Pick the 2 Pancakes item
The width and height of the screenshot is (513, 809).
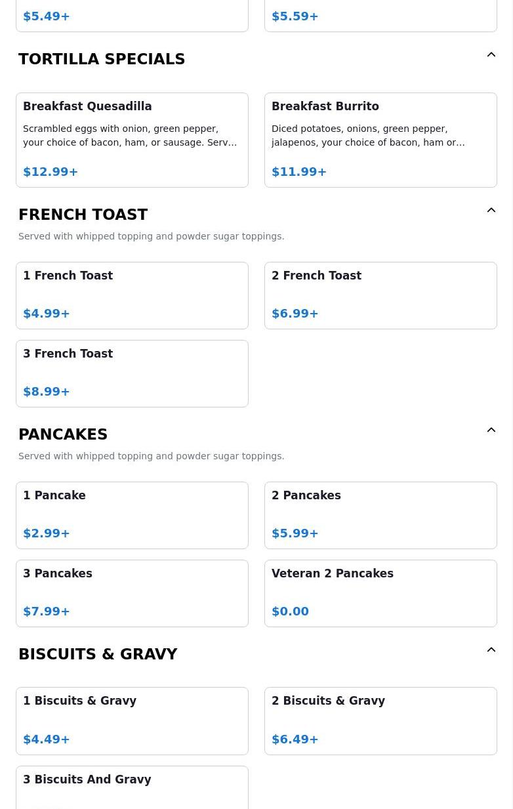coord(380,515)
